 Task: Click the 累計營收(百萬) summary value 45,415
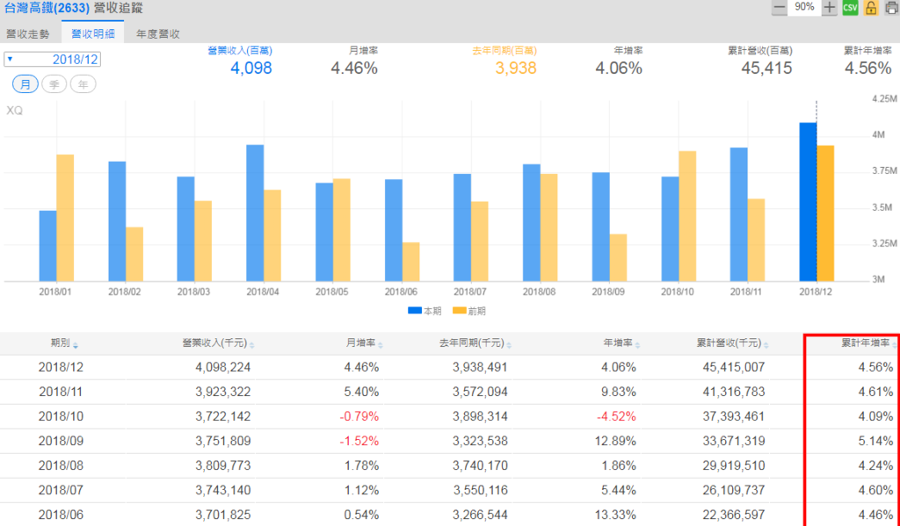[766, 68]
